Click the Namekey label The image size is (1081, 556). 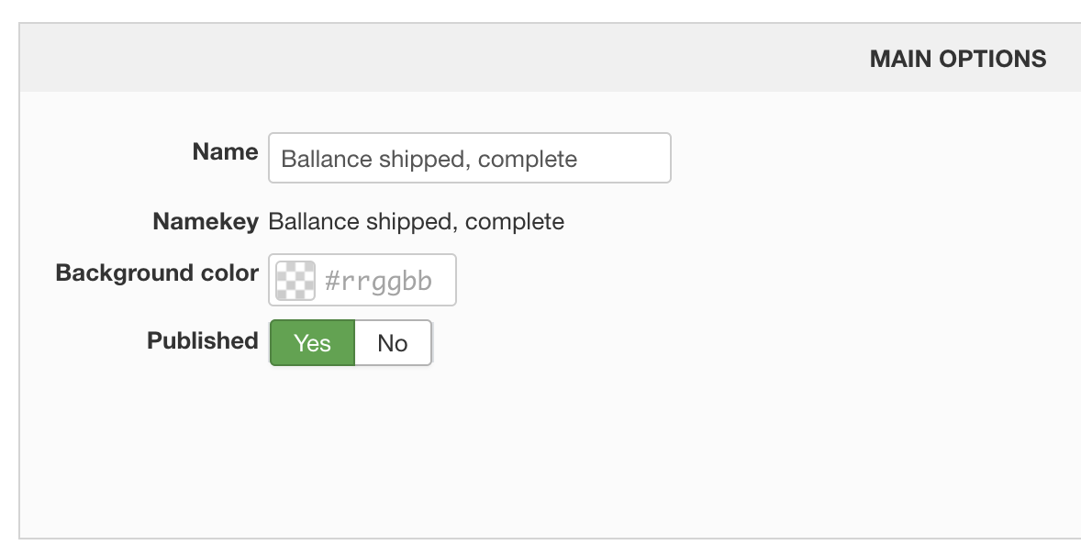pos(206,221)
